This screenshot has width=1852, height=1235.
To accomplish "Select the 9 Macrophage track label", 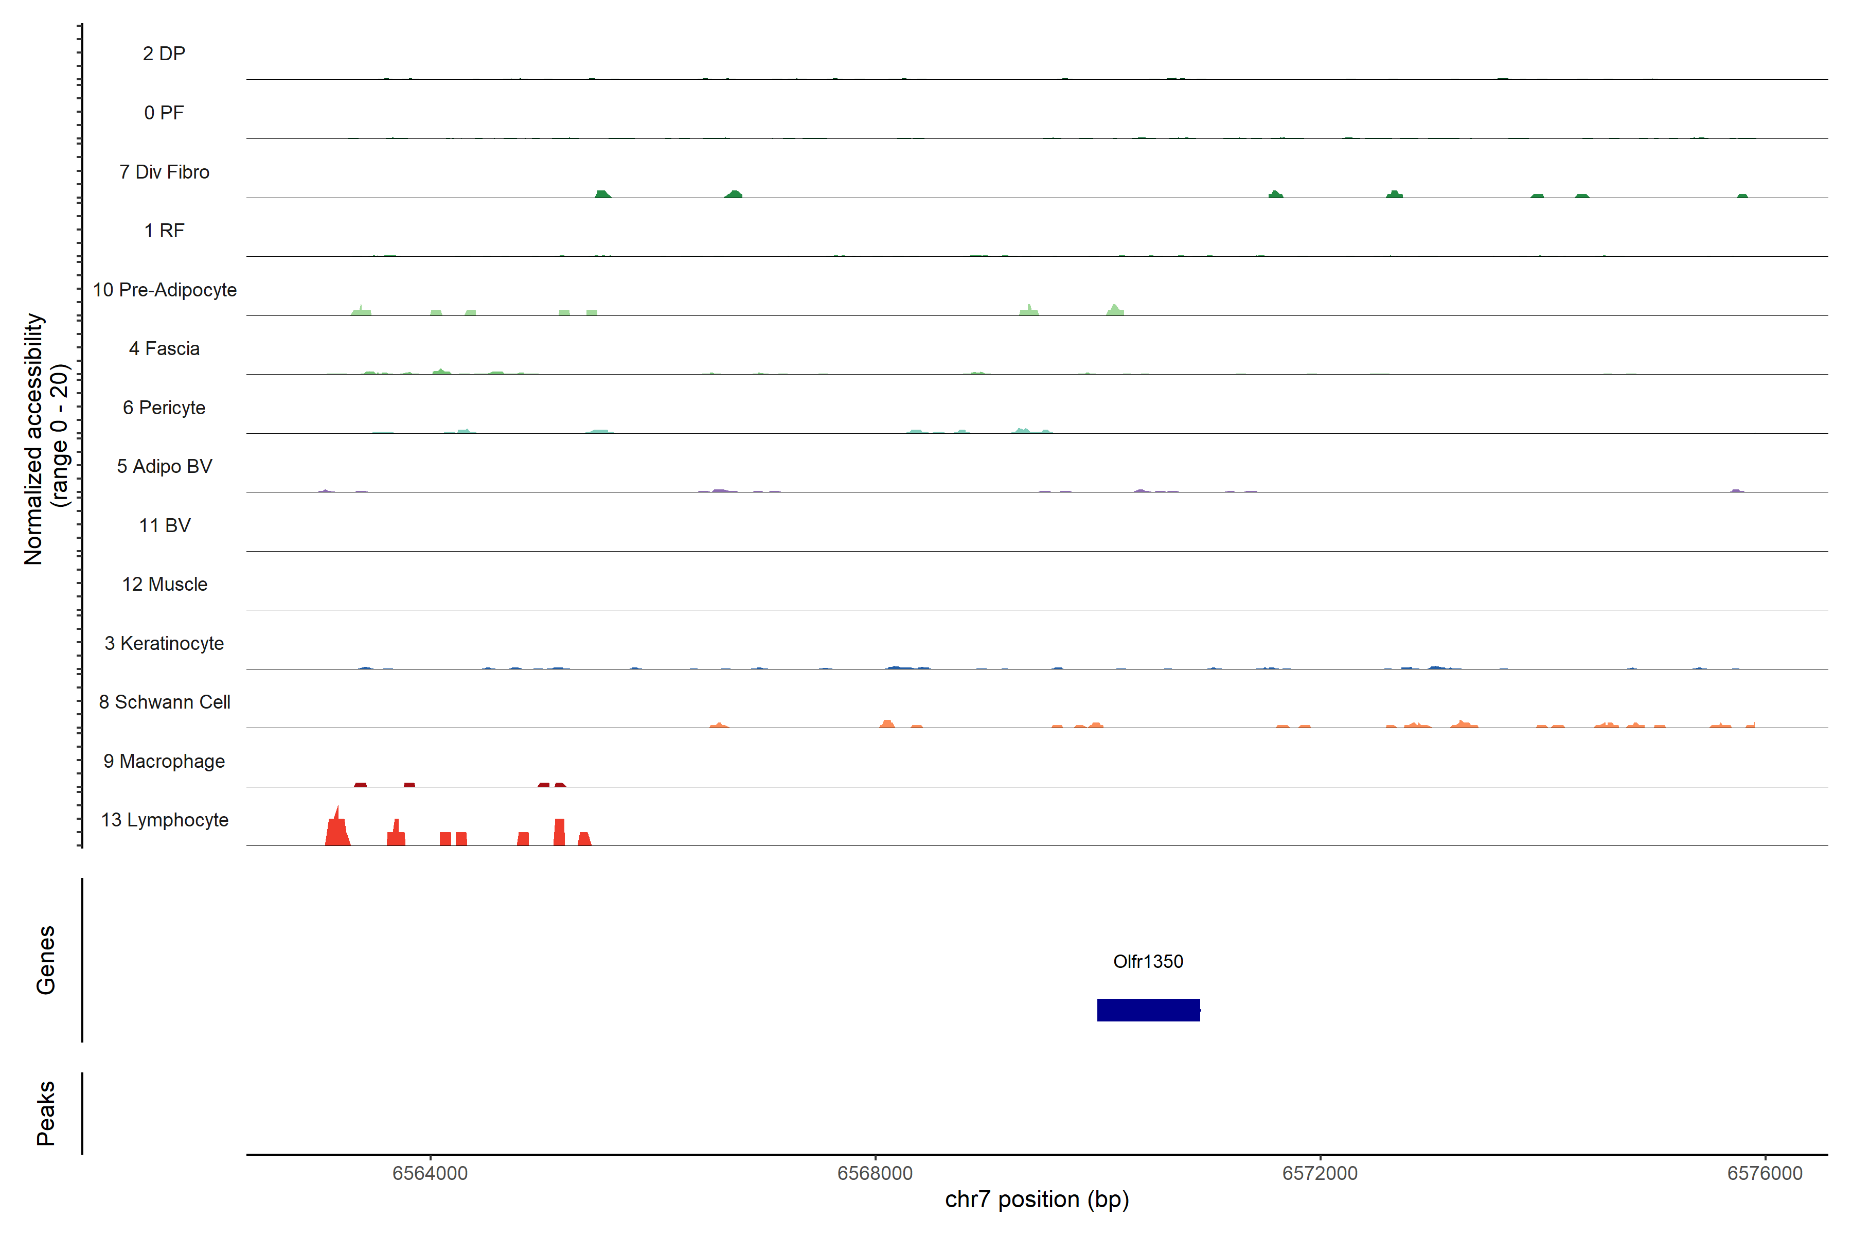I will [x=164, y=761].
